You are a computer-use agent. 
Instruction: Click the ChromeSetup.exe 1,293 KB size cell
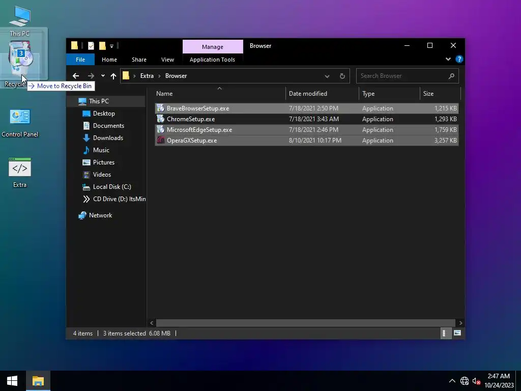tap(445, 119)
